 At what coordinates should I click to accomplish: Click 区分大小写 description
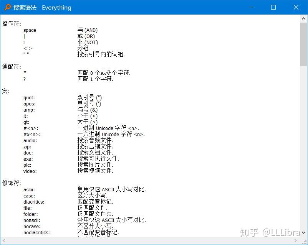(92, 196)
